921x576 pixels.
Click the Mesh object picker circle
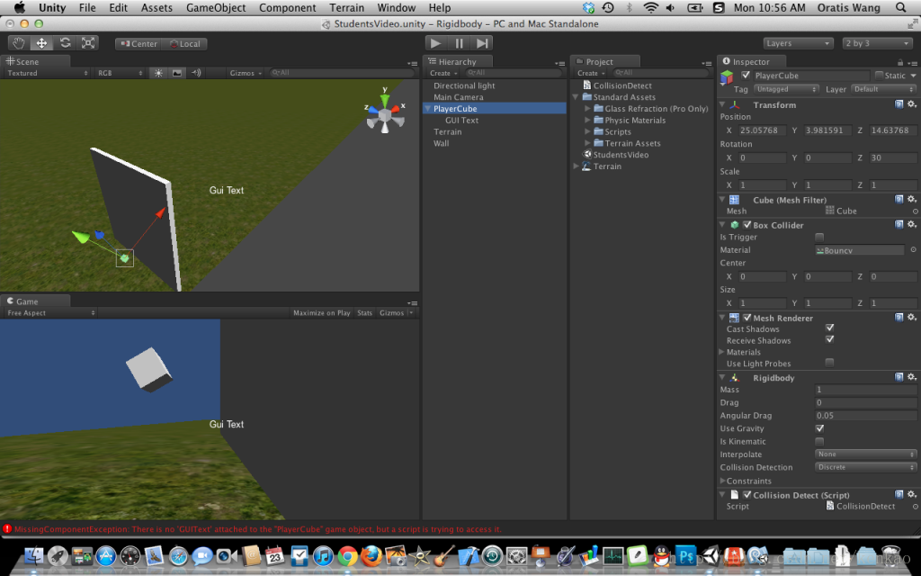[x=915, y=211]
